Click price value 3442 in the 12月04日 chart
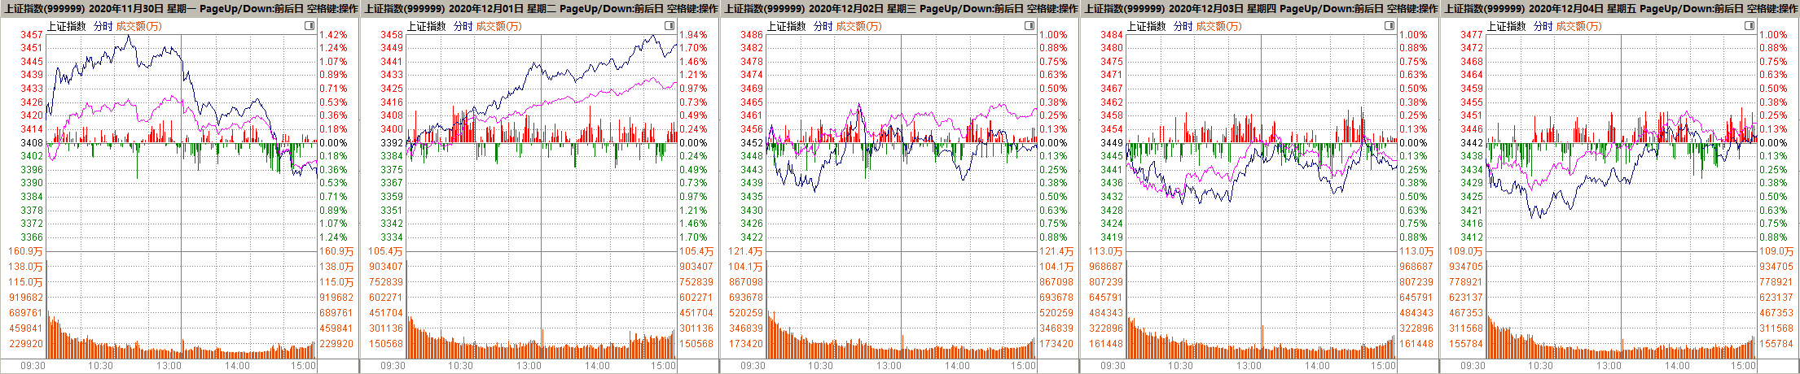The height and width of the screenshot is (374, 1800). click(1472, 142)
